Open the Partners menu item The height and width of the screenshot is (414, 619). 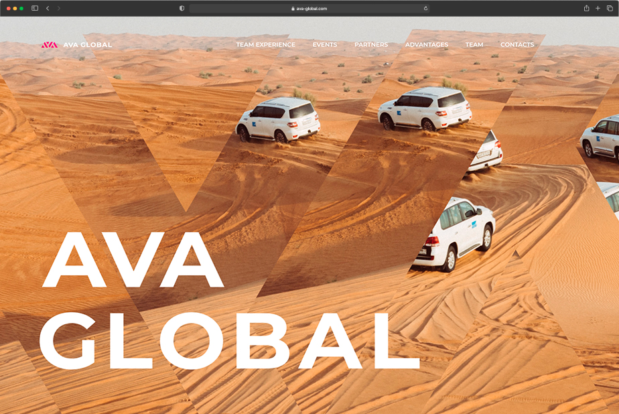[x=371, y=45]
